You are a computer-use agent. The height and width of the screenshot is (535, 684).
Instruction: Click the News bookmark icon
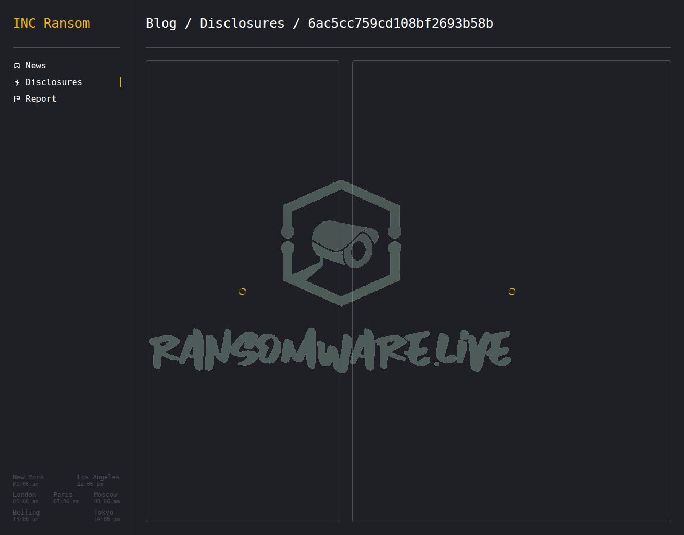tap(17, 66)
